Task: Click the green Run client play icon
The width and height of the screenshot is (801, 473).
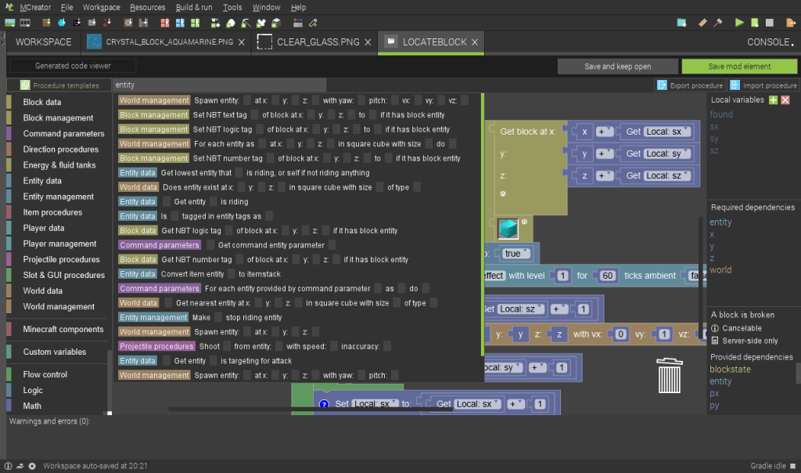Action: 740,23
